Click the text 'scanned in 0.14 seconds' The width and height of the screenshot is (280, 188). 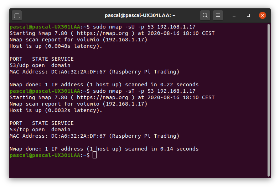point(162,149)
